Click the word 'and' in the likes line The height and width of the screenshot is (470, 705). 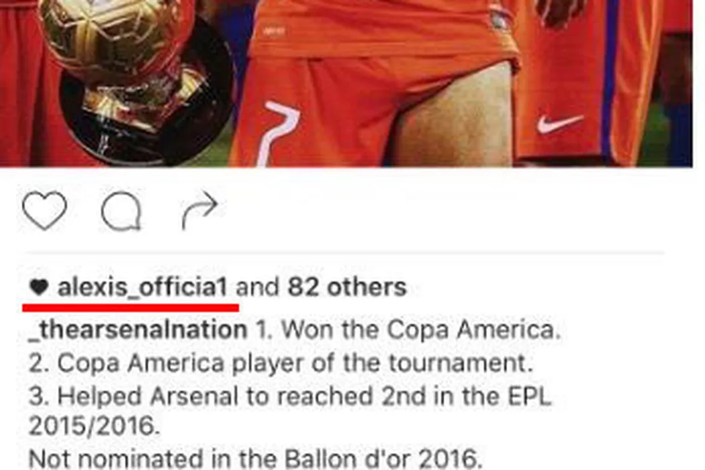click(258, 287)
